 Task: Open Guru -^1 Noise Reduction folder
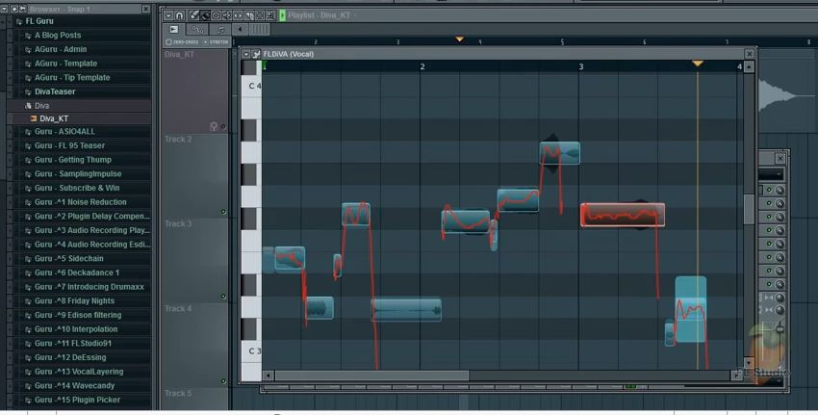(80, 202)
